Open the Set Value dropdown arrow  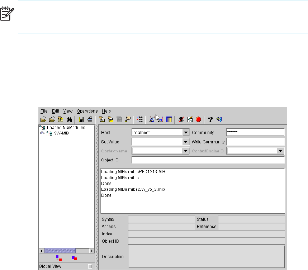click(x=185, y=142)
